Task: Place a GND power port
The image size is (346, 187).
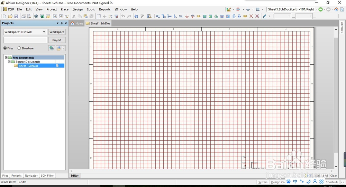Action: pos(187,16)
